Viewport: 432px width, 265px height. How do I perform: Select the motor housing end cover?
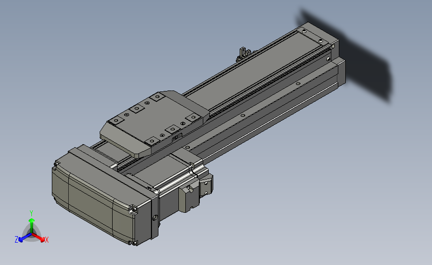(102, 198)
